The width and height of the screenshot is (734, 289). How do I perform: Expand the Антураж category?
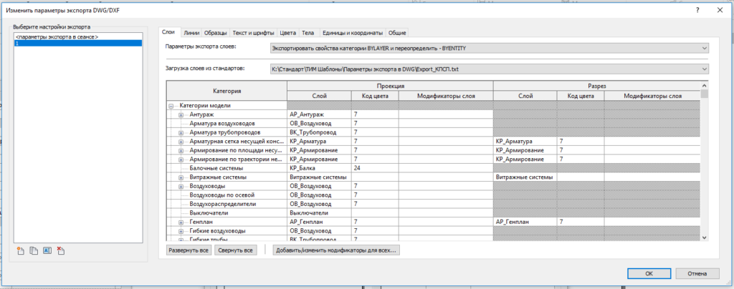tap(181, 114)
